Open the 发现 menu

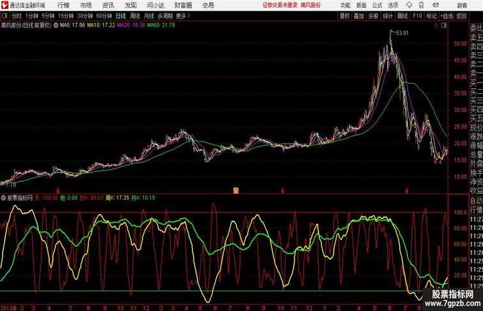coord(130,5)
